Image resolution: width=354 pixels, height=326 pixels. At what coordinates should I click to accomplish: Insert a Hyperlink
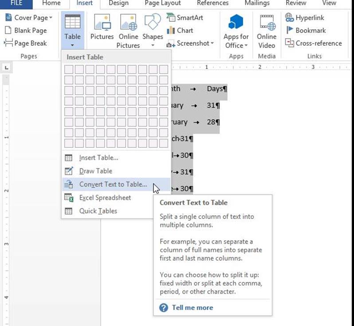point(305,18)
